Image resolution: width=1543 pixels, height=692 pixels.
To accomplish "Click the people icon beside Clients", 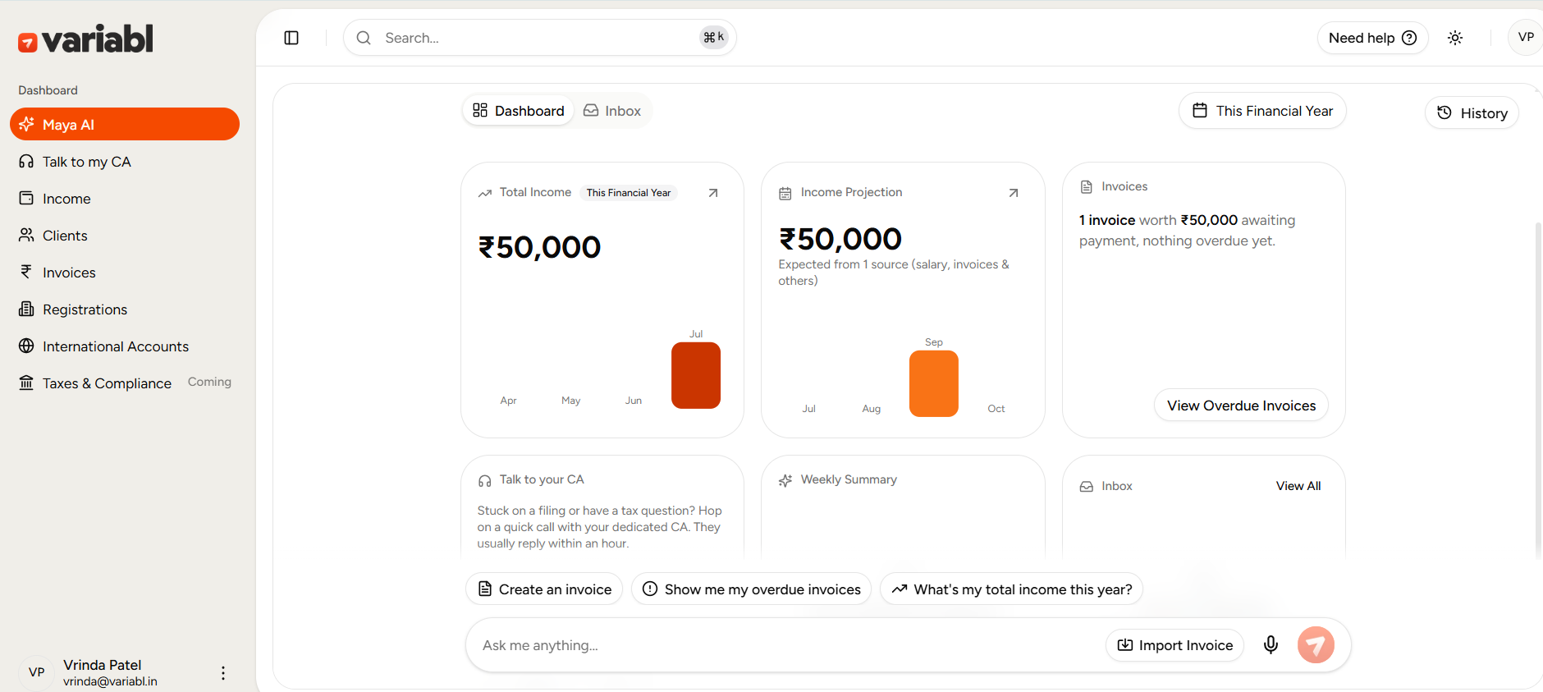I will pos(26,235).
